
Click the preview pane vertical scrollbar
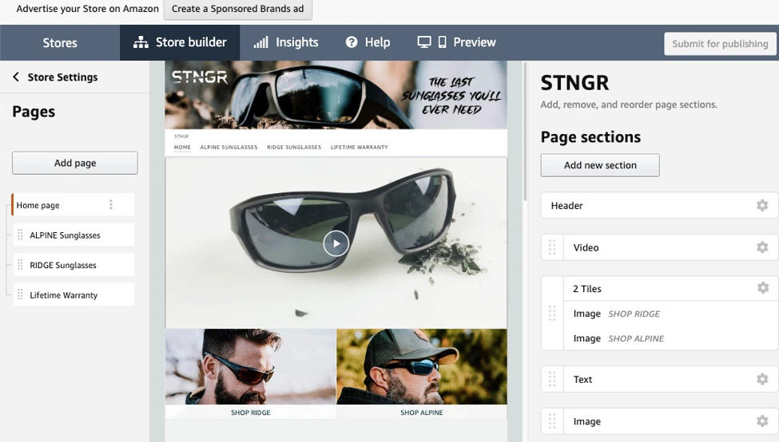tap(525, 131)
